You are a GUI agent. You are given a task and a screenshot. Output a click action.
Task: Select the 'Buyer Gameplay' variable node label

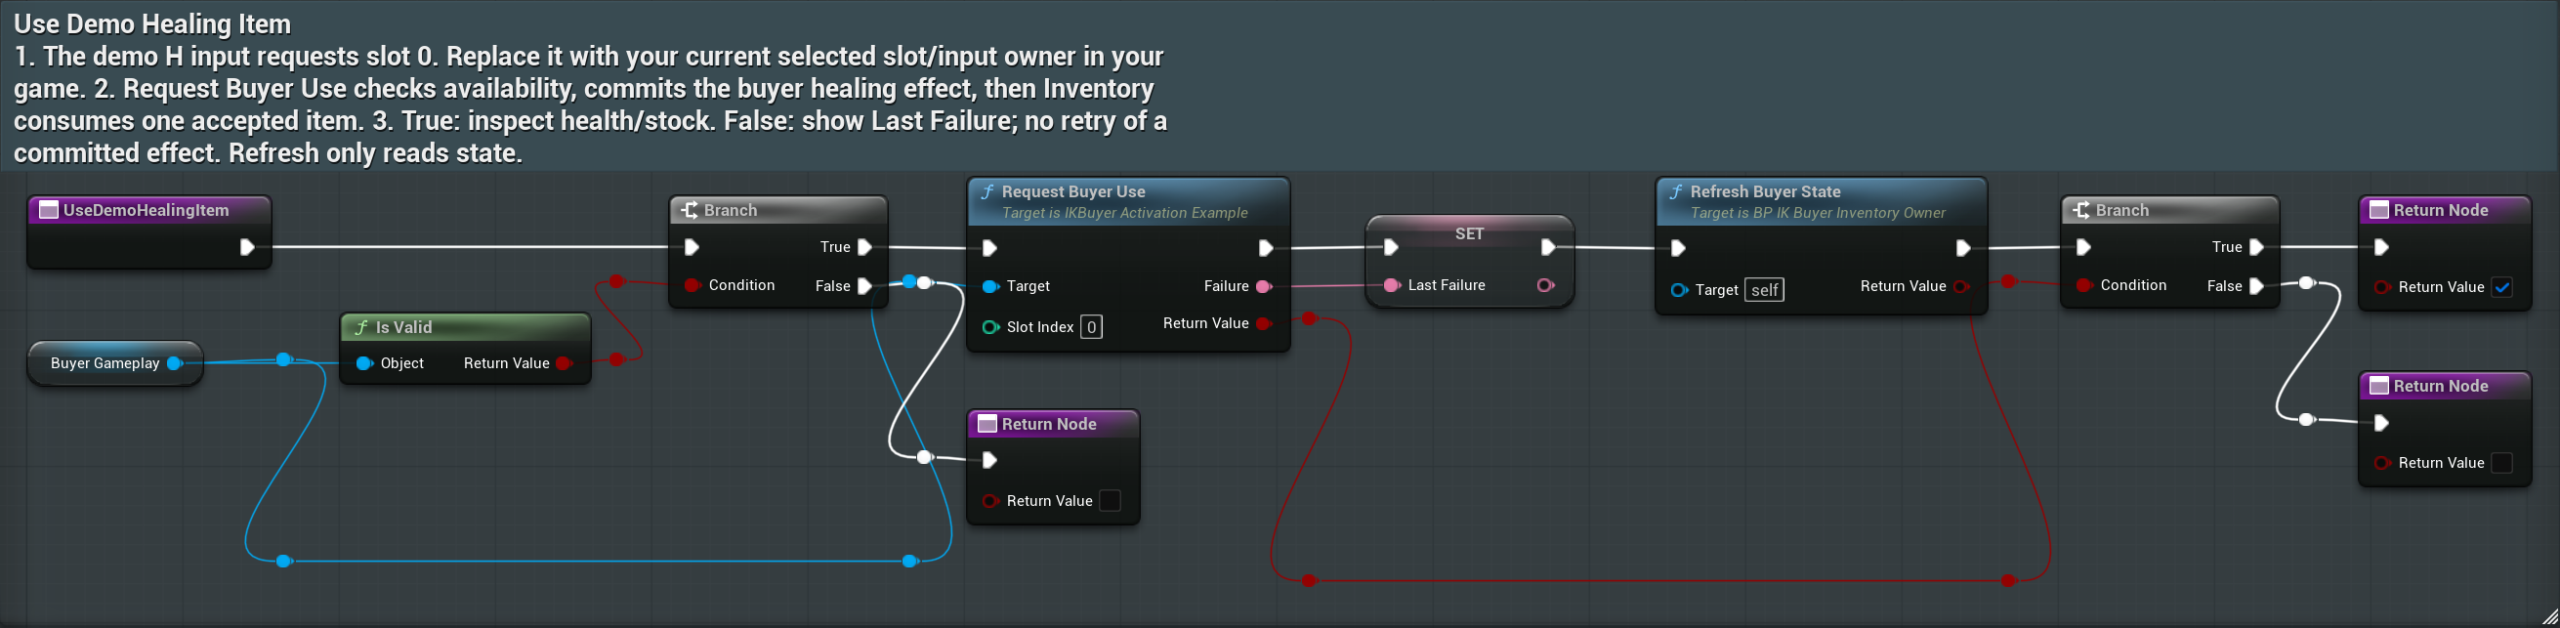click(105, 363)
